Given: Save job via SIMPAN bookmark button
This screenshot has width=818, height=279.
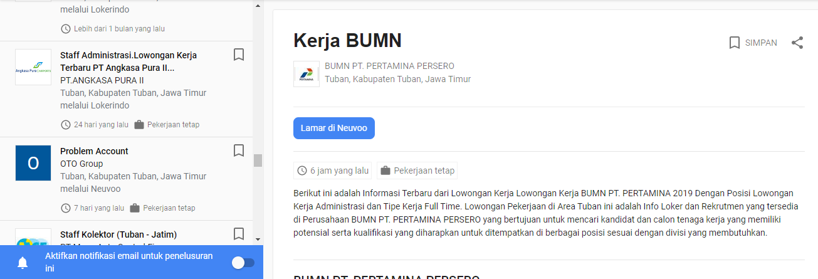Looking at the screenshot, I should (x=753, y=43).
